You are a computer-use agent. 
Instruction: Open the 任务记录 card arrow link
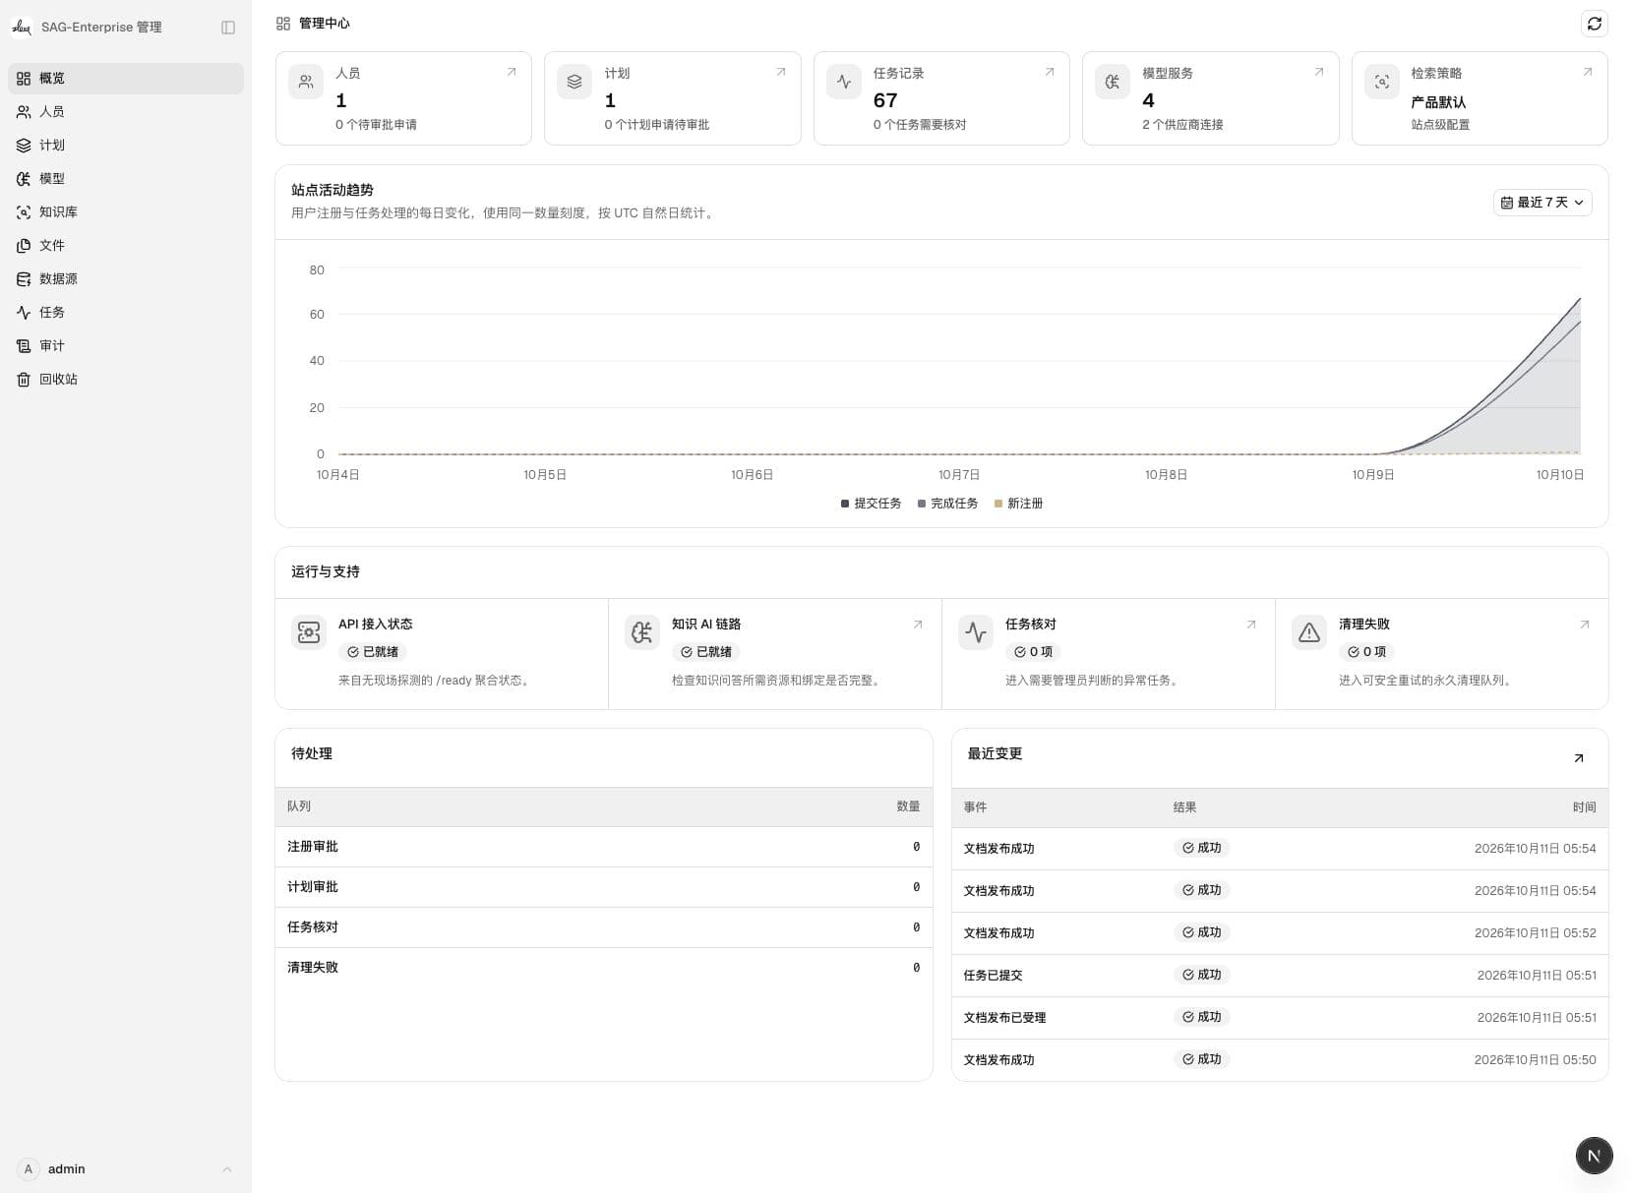1050,72
